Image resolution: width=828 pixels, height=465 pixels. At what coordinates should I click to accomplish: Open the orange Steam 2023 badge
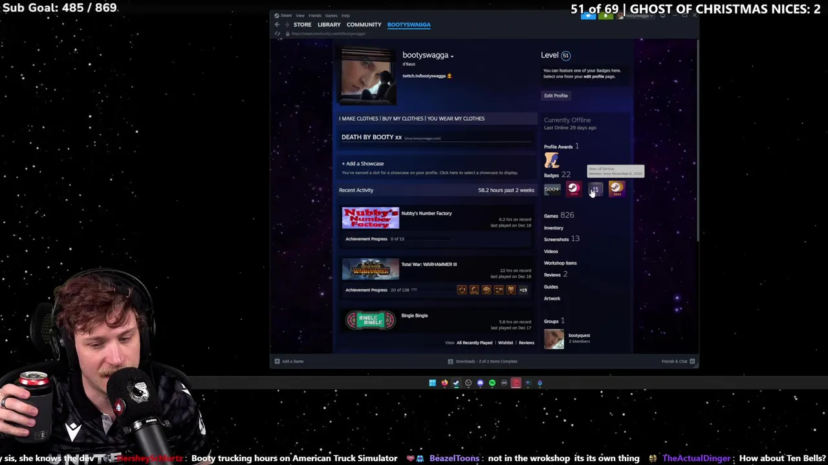click(616, 189)
